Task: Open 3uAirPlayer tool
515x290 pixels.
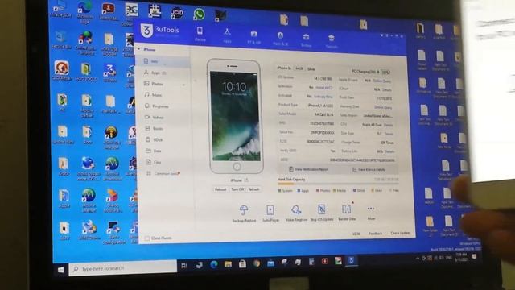Action: coord(270,213)
